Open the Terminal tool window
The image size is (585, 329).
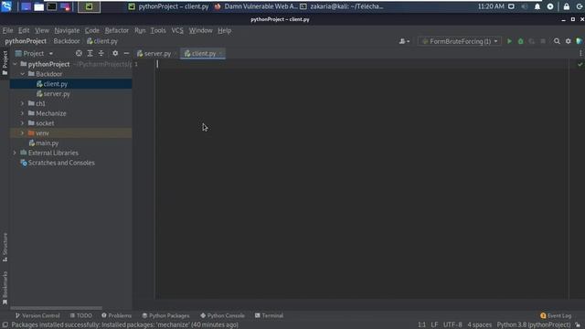tap(269, 315)
